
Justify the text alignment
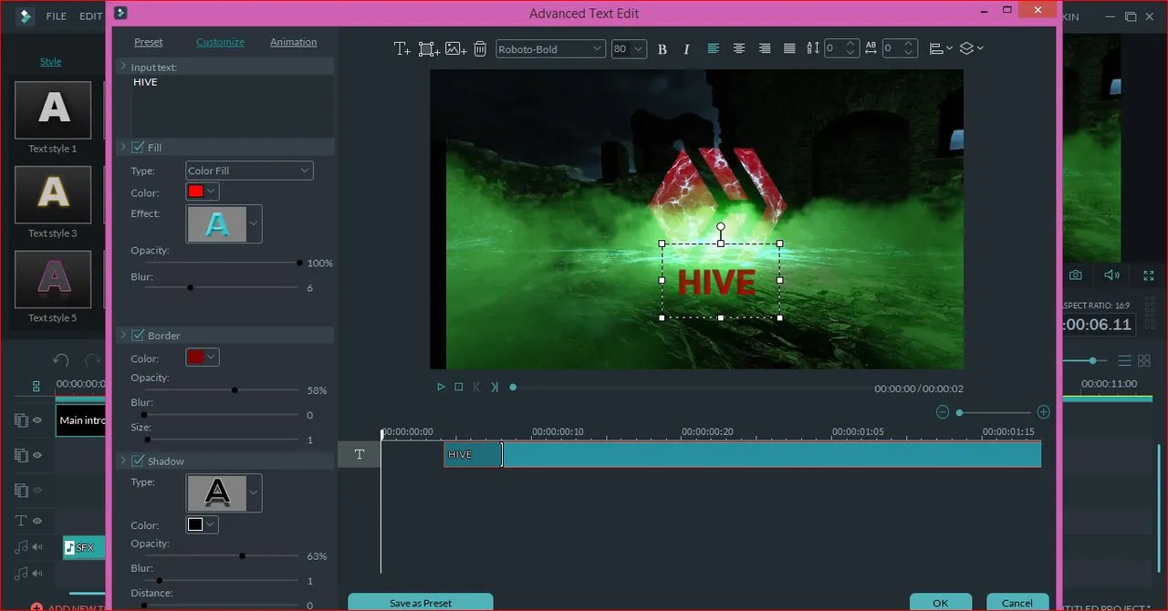(790, 49)
